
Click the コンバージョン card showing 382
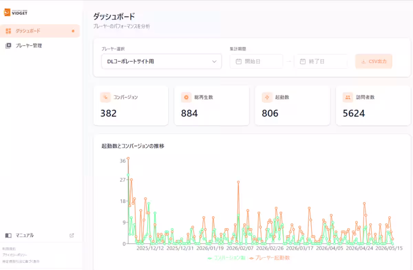131,105
